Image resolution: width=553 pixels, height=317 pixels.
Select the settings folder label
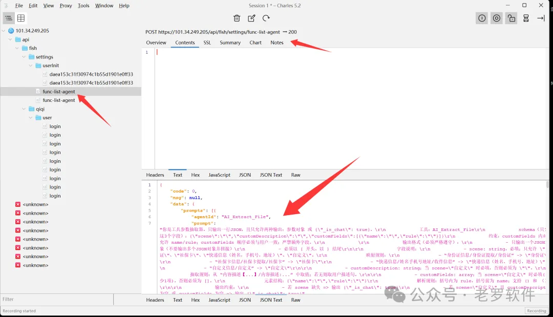(45, 57)
